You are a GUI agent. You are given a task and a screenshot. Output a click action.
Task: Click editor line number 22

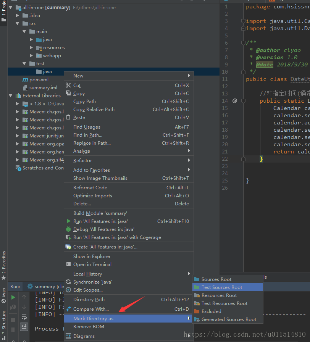click(x=225, y=159)
